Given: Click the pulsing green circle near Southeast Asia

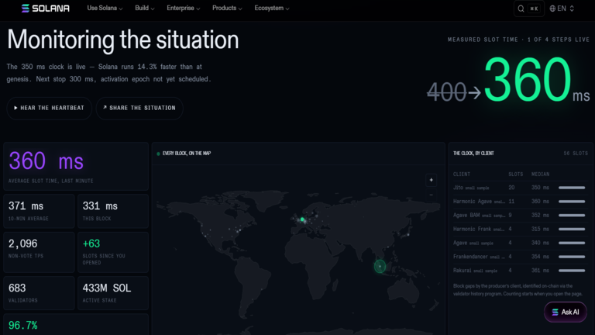Looking at the screenshot, I should 380,266.
